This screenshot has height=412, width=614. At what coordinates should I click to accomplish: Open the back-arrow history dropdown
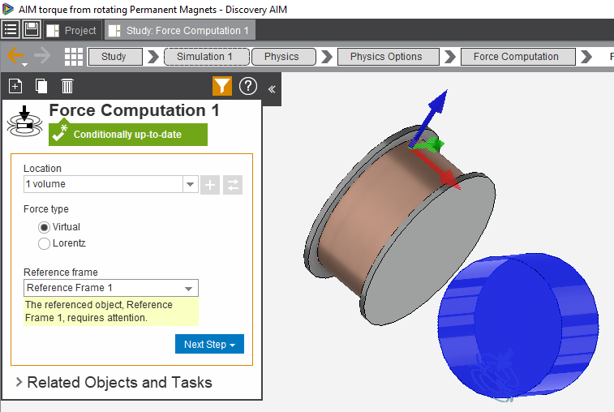(24, 64)
